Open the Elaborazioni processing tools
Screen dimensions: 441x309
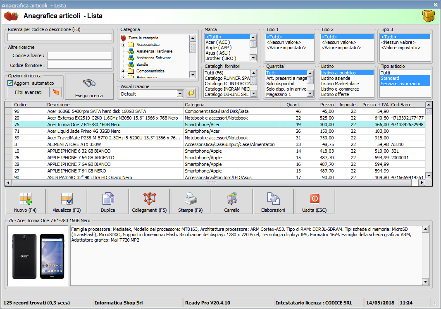(x=273, y=201)
